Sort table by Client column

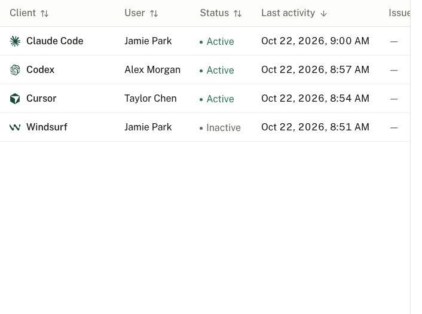pos(29,13)
